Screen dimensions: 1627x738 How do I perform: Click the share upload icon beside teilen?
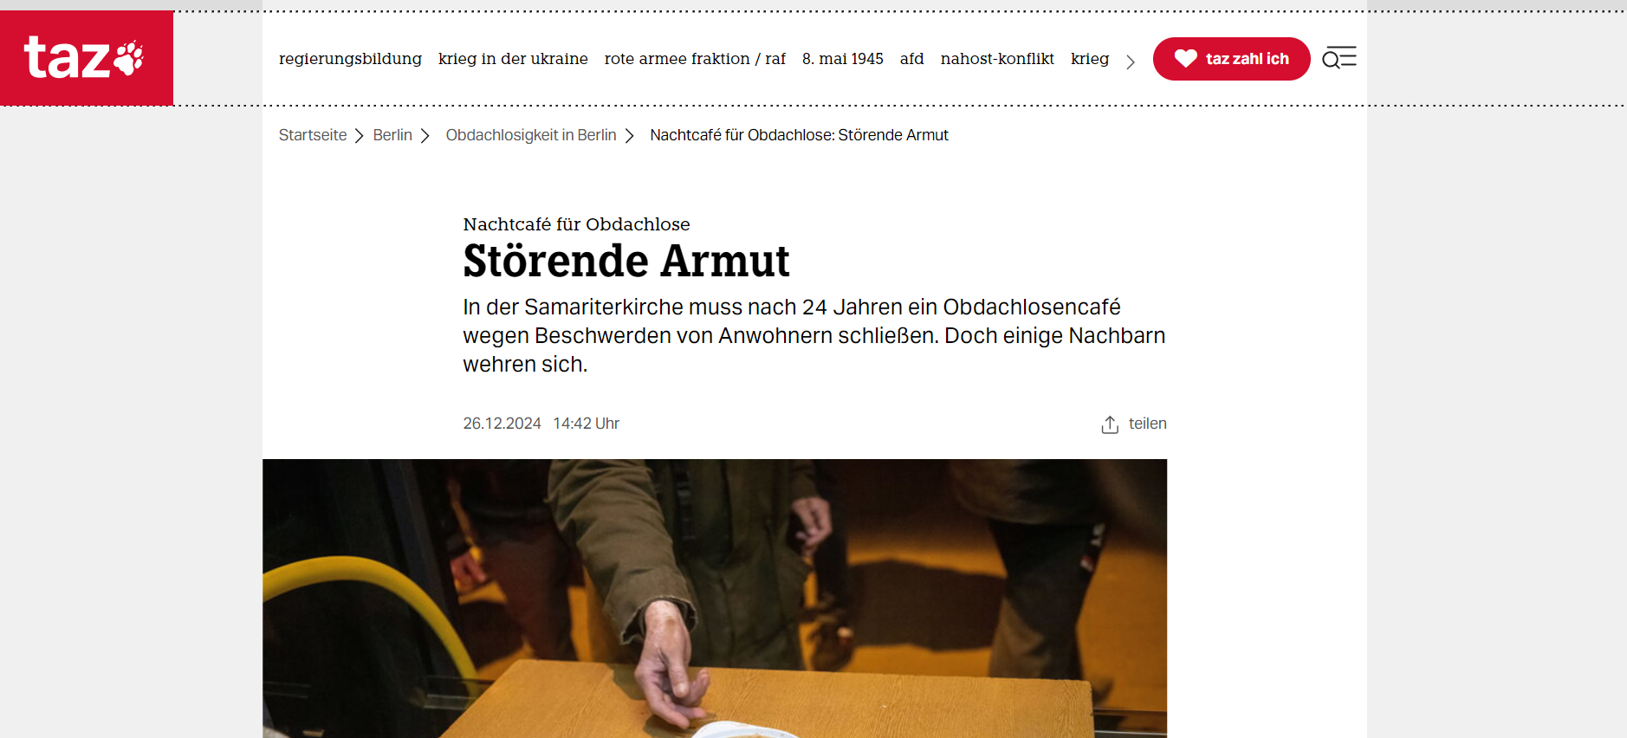[x=1110, y=424]
